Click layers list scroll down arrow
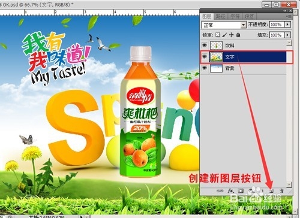The height and width of the screenshot is (218, 300). coord(289,184)
